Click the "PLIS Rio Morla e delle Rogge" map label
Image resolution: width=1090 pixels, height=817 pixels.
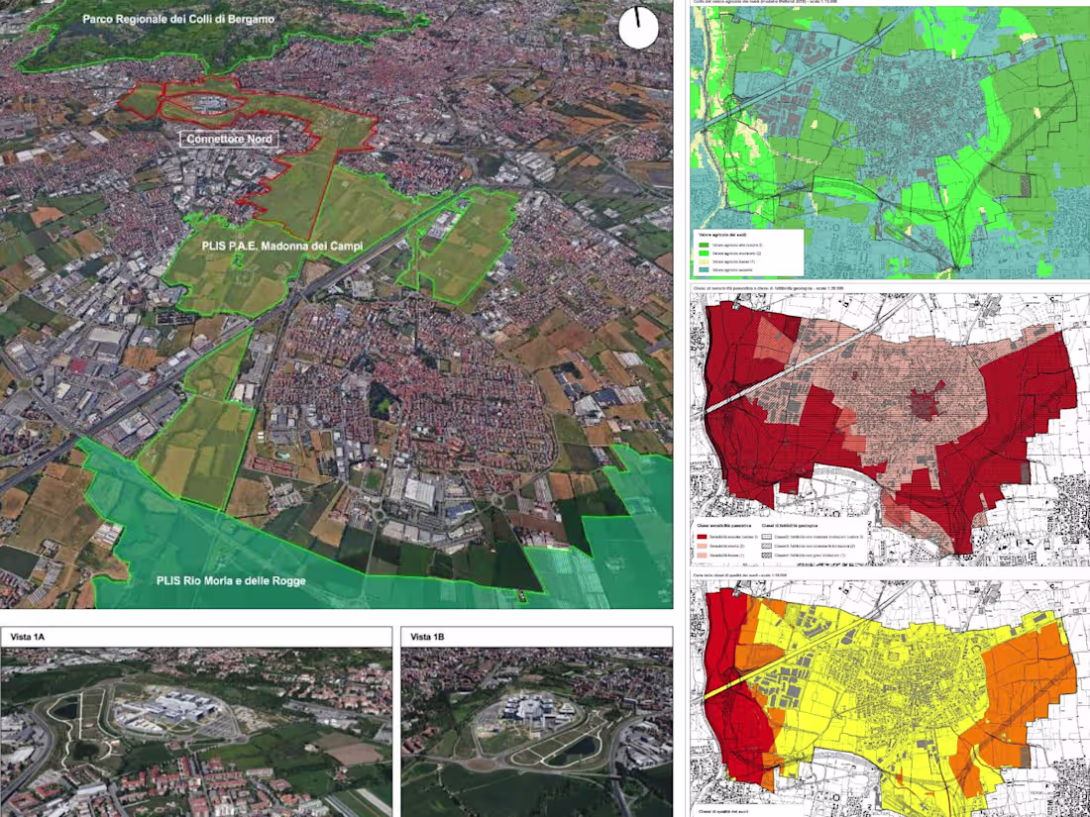pos(230,582)
